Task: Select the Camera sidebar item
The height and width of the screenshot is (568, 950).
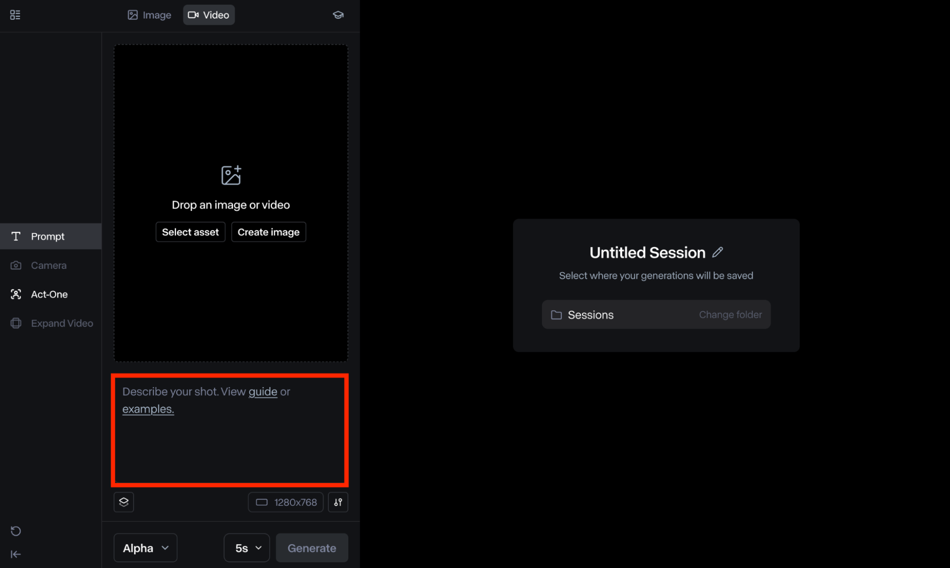Action: 51,265
